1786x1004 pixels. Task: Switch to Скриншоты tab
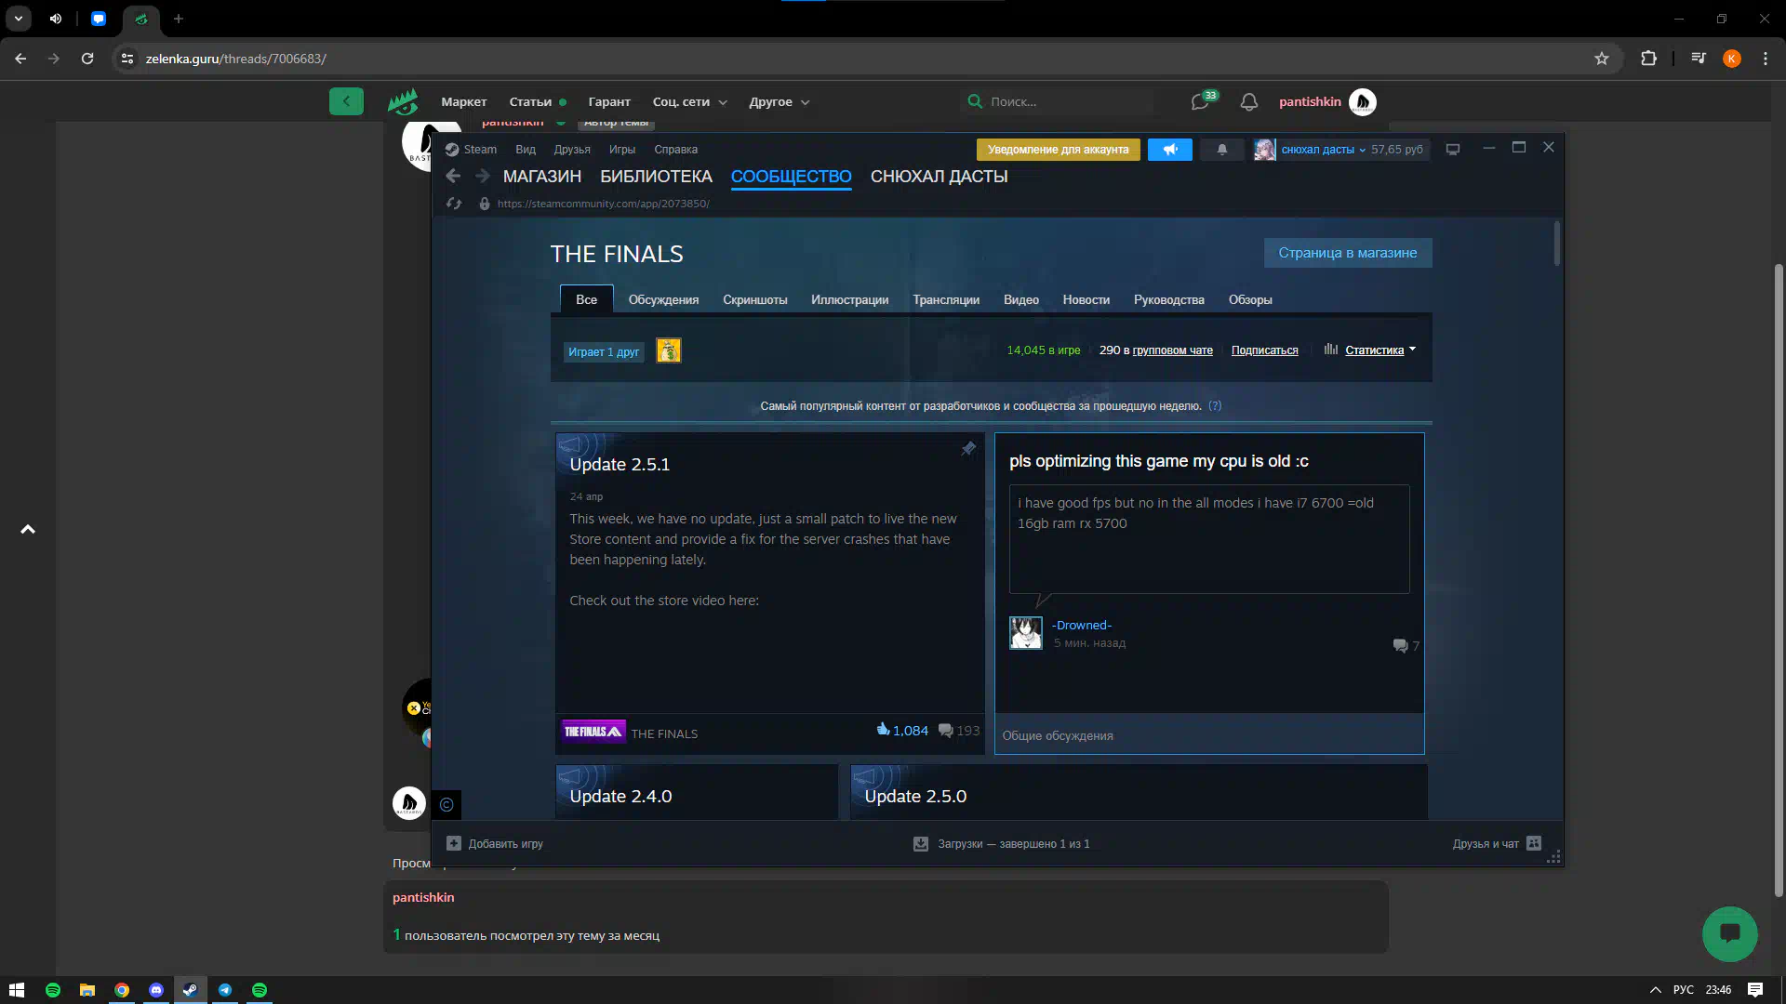tap(754, 299)
